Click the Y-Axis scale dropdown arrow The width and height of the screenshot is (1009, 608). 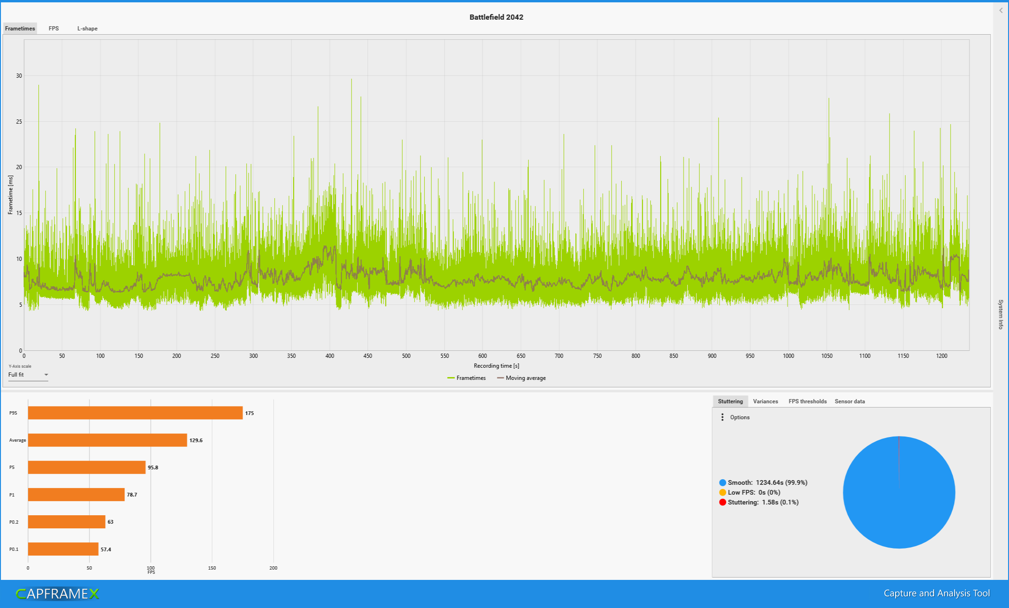coord(46,375)
